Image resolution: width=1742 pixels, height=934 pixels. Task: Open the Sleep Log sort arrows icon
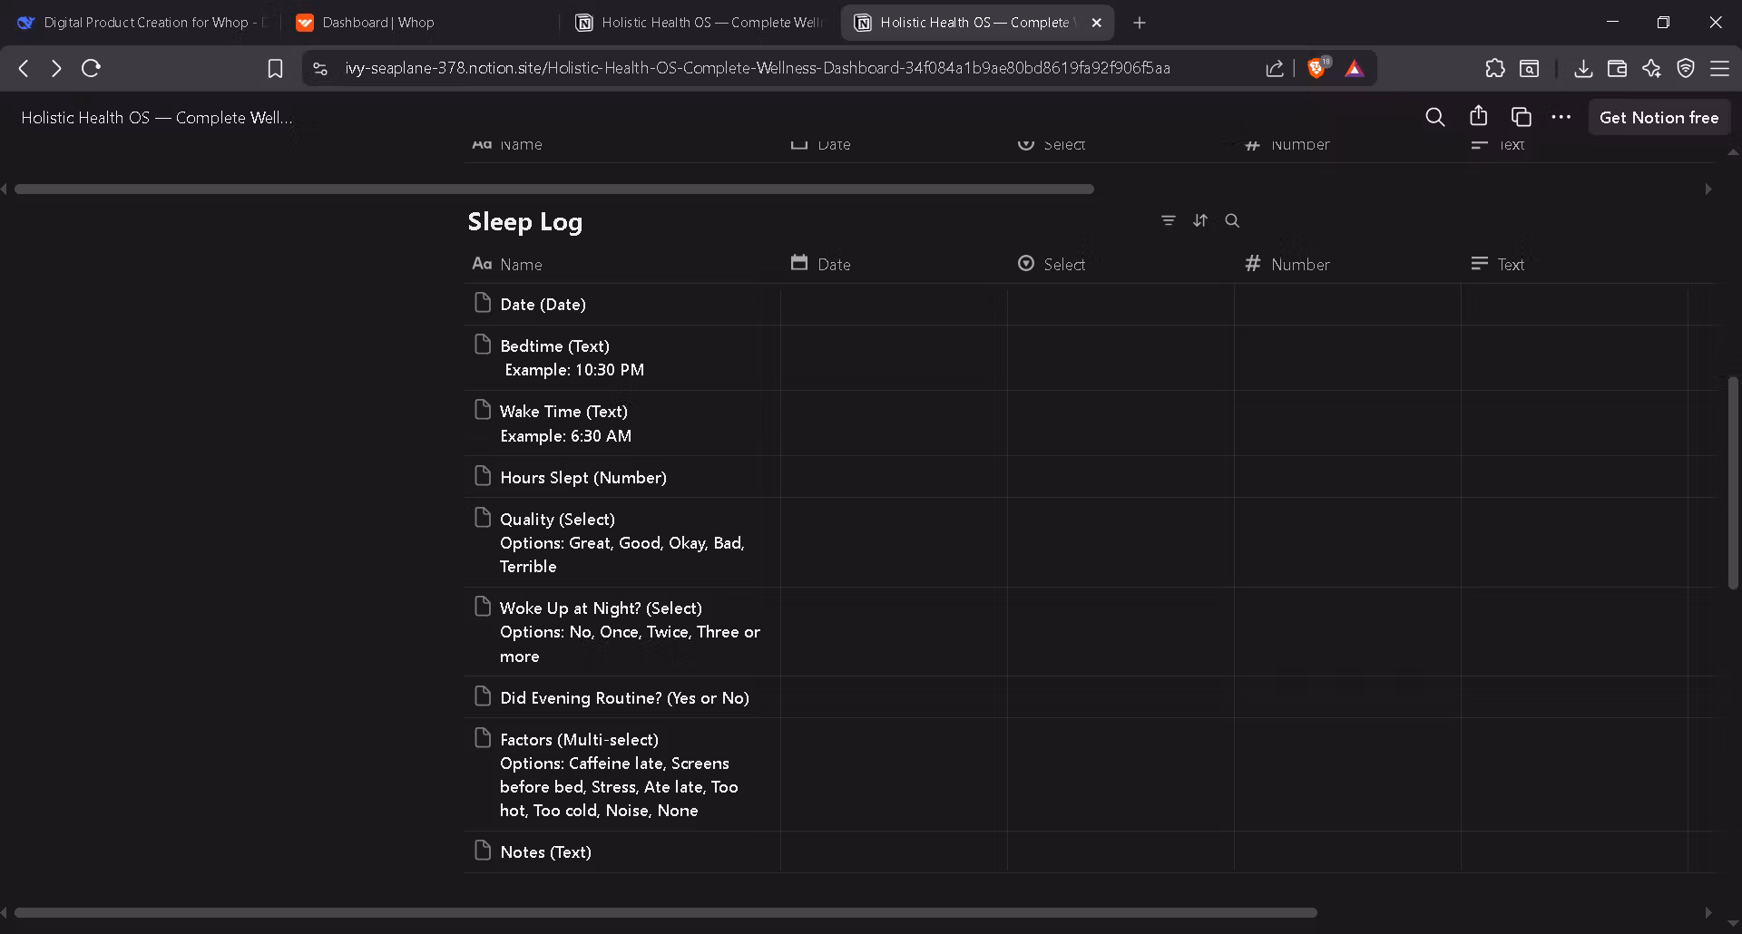click(1200, 220)
